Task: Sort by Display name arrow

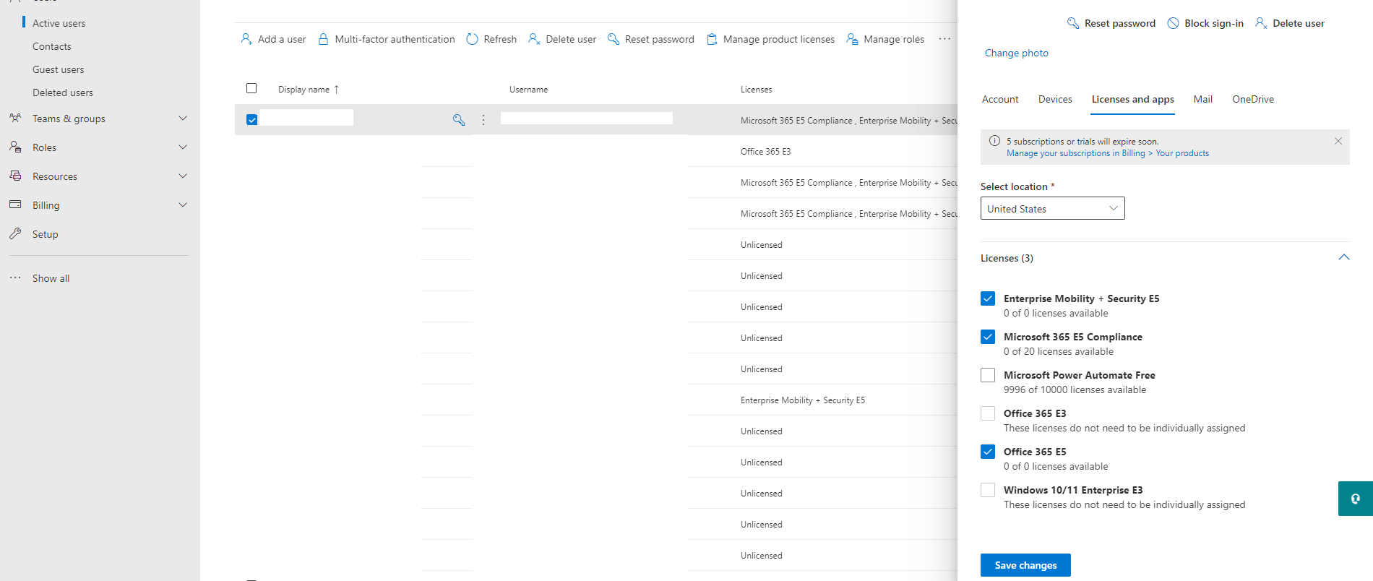Action: click(336, 90)
